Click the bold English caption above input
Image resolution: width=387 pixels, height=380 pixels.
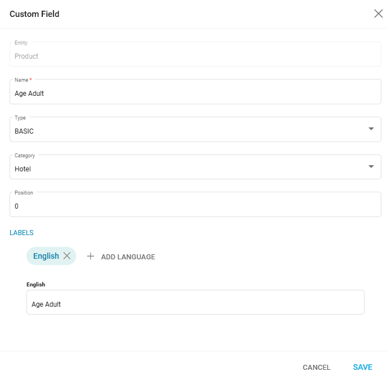click(x=35, y=285)
